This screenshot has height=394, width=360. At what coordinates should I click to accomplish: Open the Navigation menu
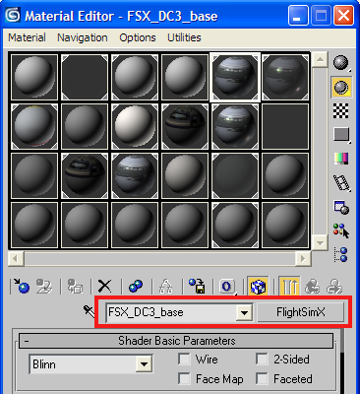pyautogui.click(x=83, y=37)
